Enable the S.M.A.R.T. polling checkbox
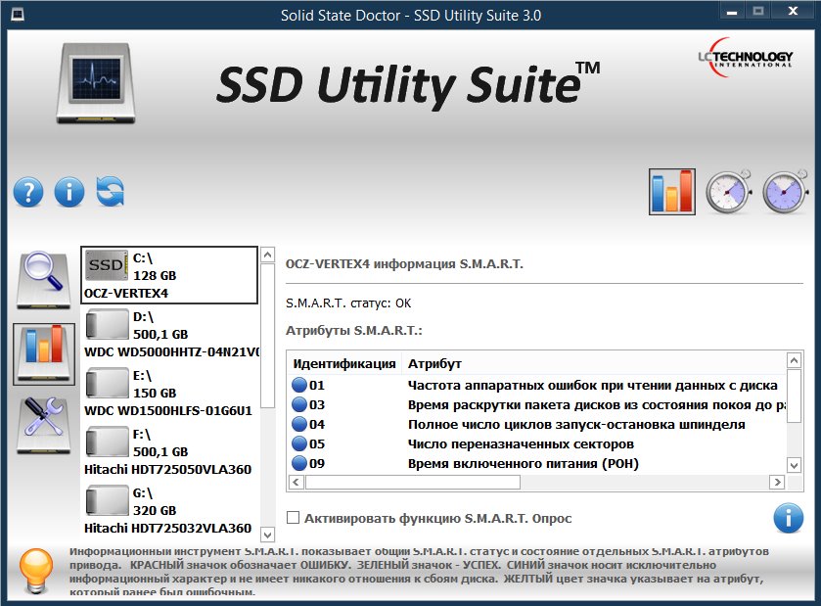The height and width of the screenshot is (606, 821). click(294, 518)
